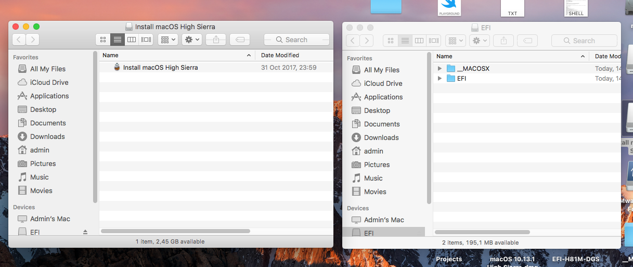Viewport: 633px width, 267px height.
Task: Expand the __MACOSX folder
Action: coord(440,68)
